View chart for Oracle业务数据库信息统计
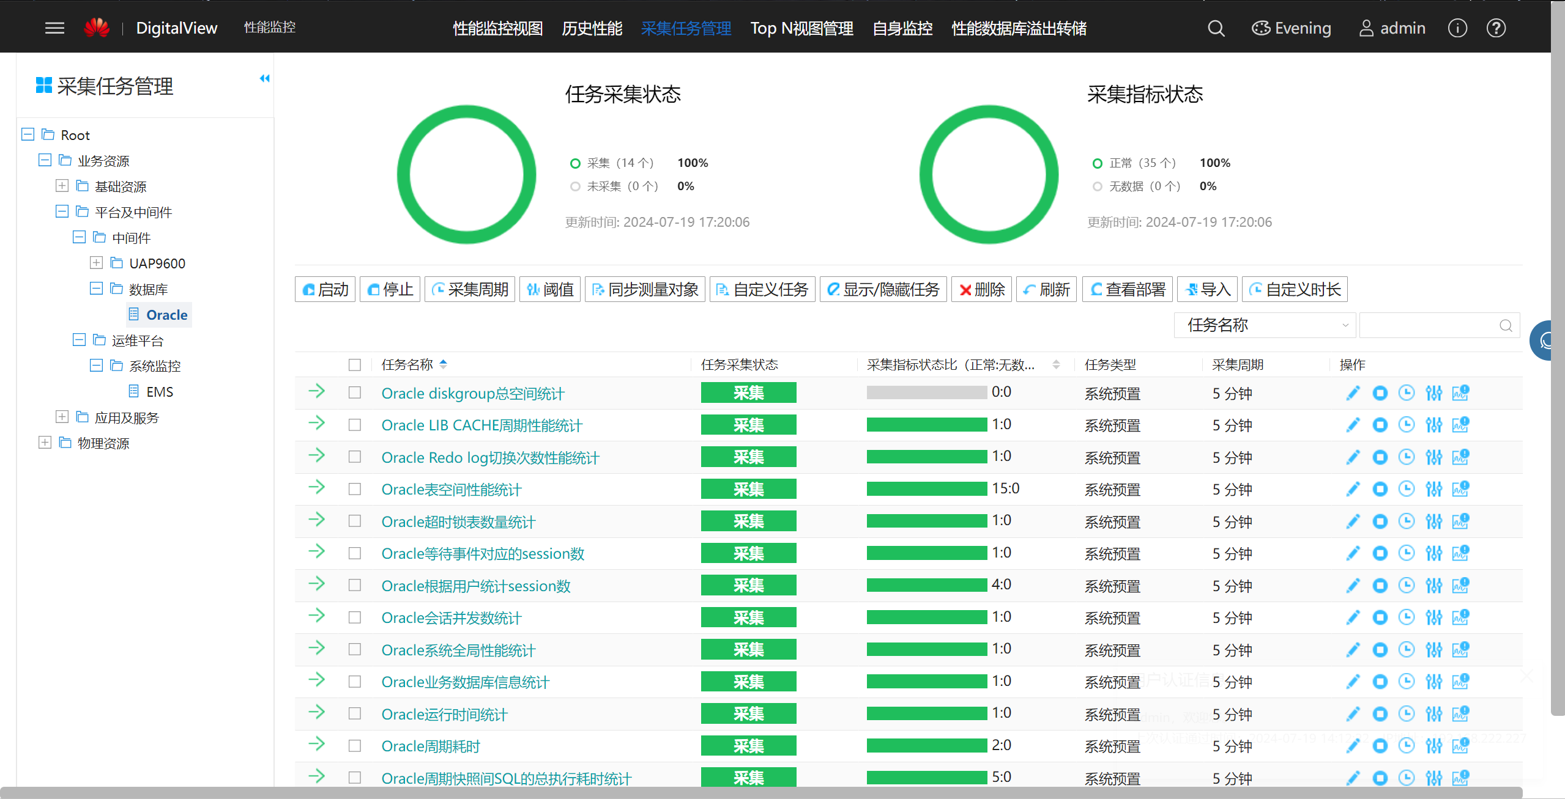The image size is (1565, 799). pos(1460,682)
